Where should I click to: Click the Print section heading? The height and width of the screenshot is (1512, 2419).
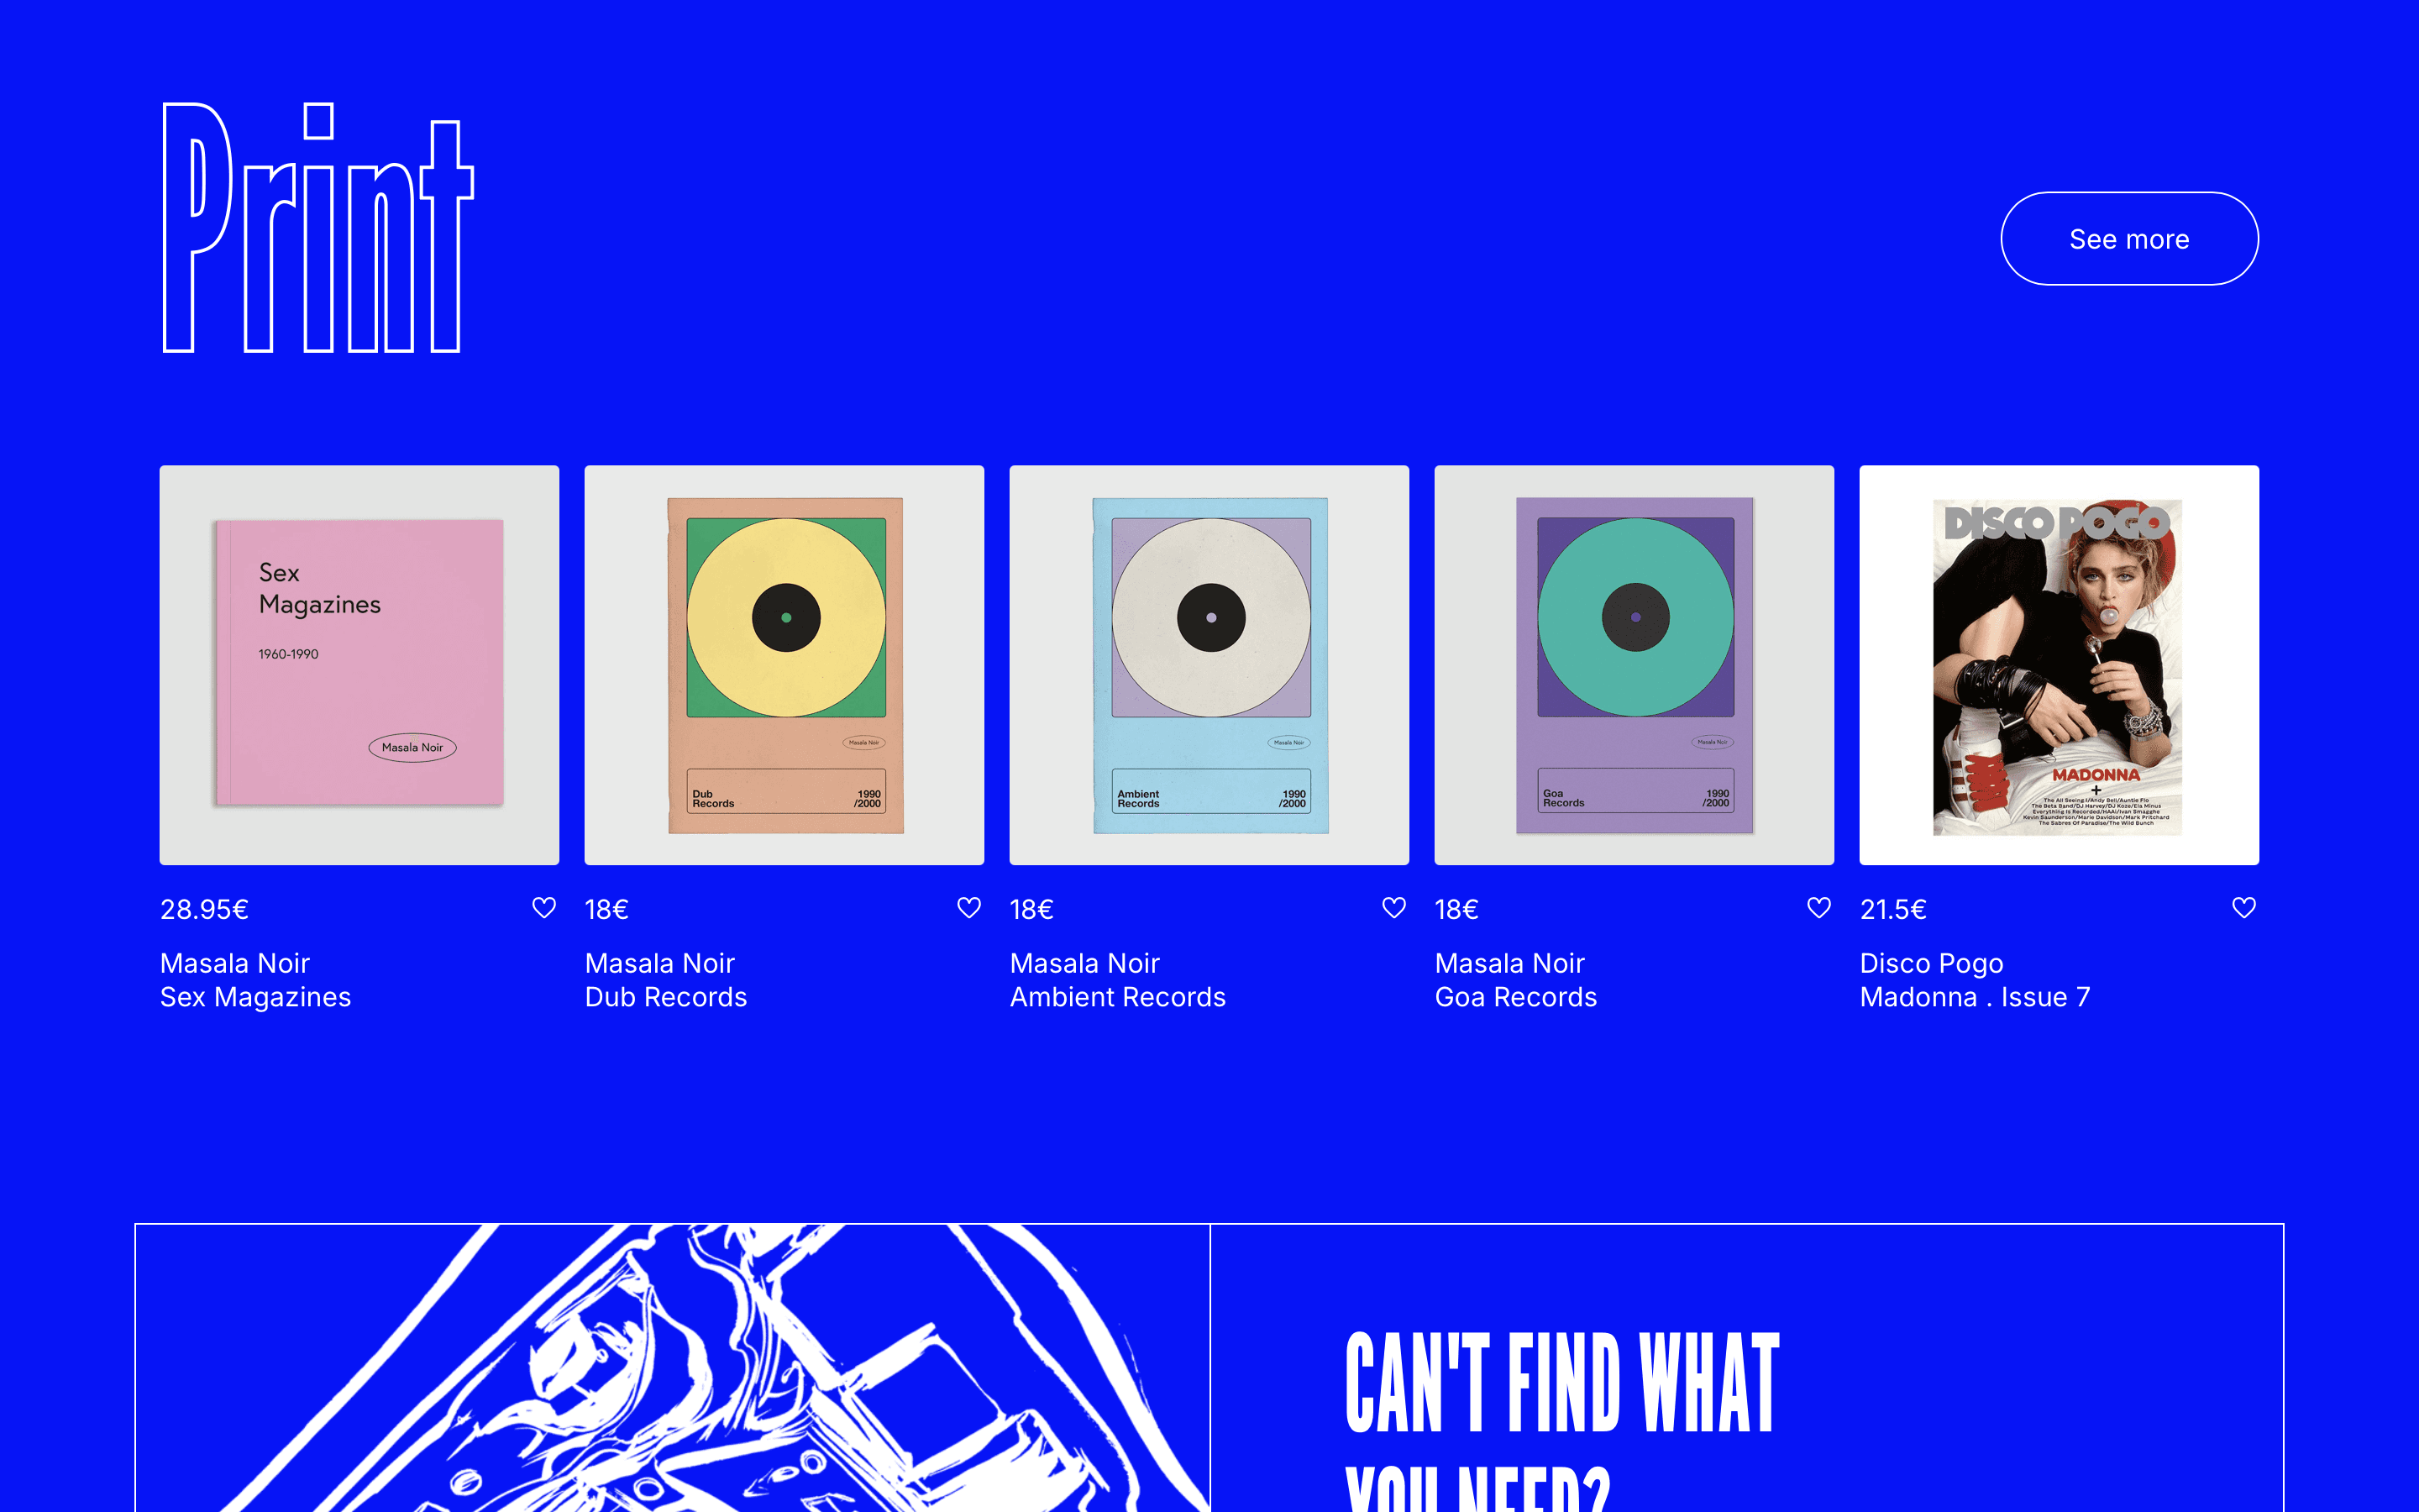point(317,228)
